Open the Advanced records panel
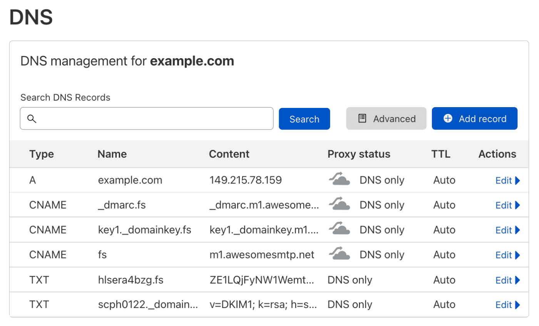 (386, 119)
